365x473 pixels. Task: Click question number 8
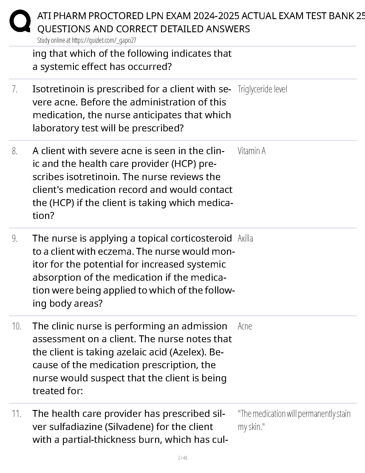(x=15, y=151)
